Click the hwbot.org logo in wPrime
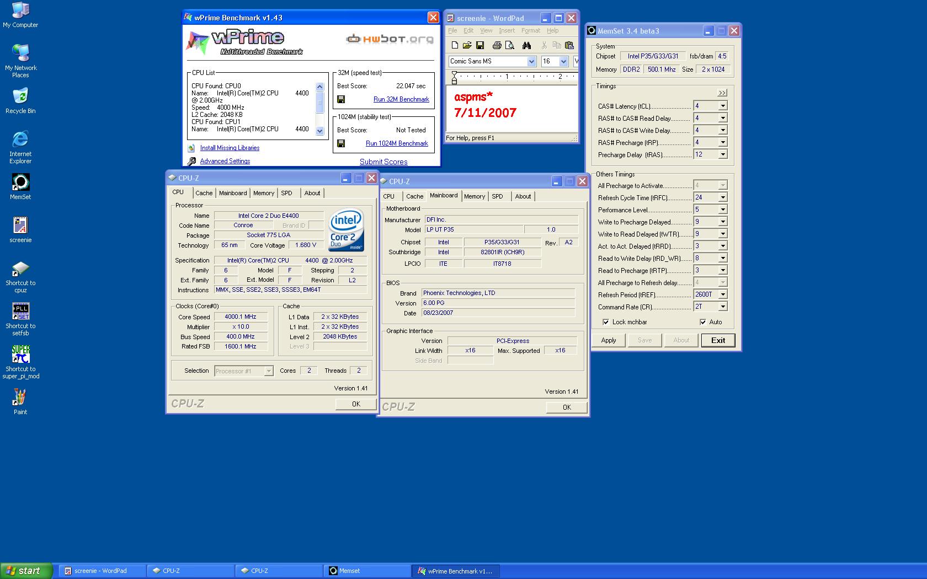927x579 pixels. point(390,39)
